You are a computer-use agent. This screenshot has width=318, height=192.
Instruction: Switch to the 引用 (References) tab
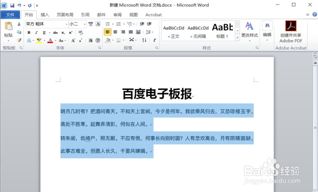(x=85, y=15)
